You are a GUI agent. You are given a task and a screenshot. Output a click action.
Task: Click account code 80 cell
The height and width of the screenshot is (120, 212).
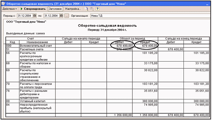(x=13, y=101)
